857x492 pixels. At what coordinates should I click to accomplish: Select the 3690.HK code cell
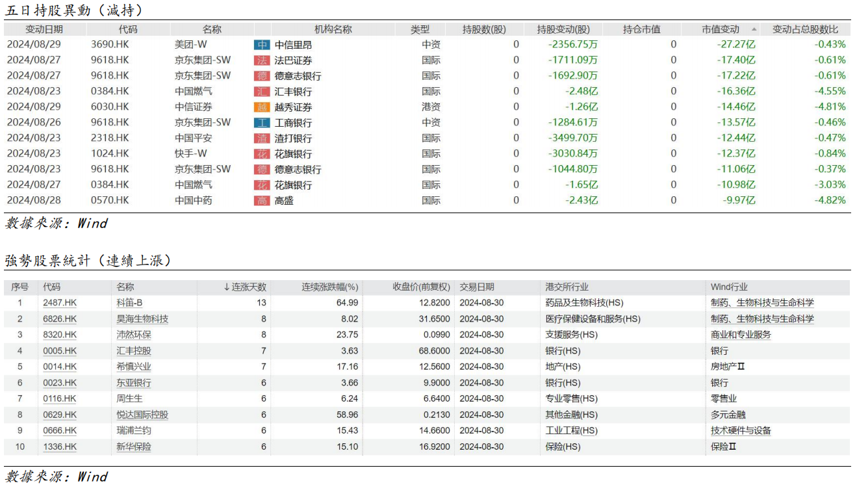tap(110, 45)
